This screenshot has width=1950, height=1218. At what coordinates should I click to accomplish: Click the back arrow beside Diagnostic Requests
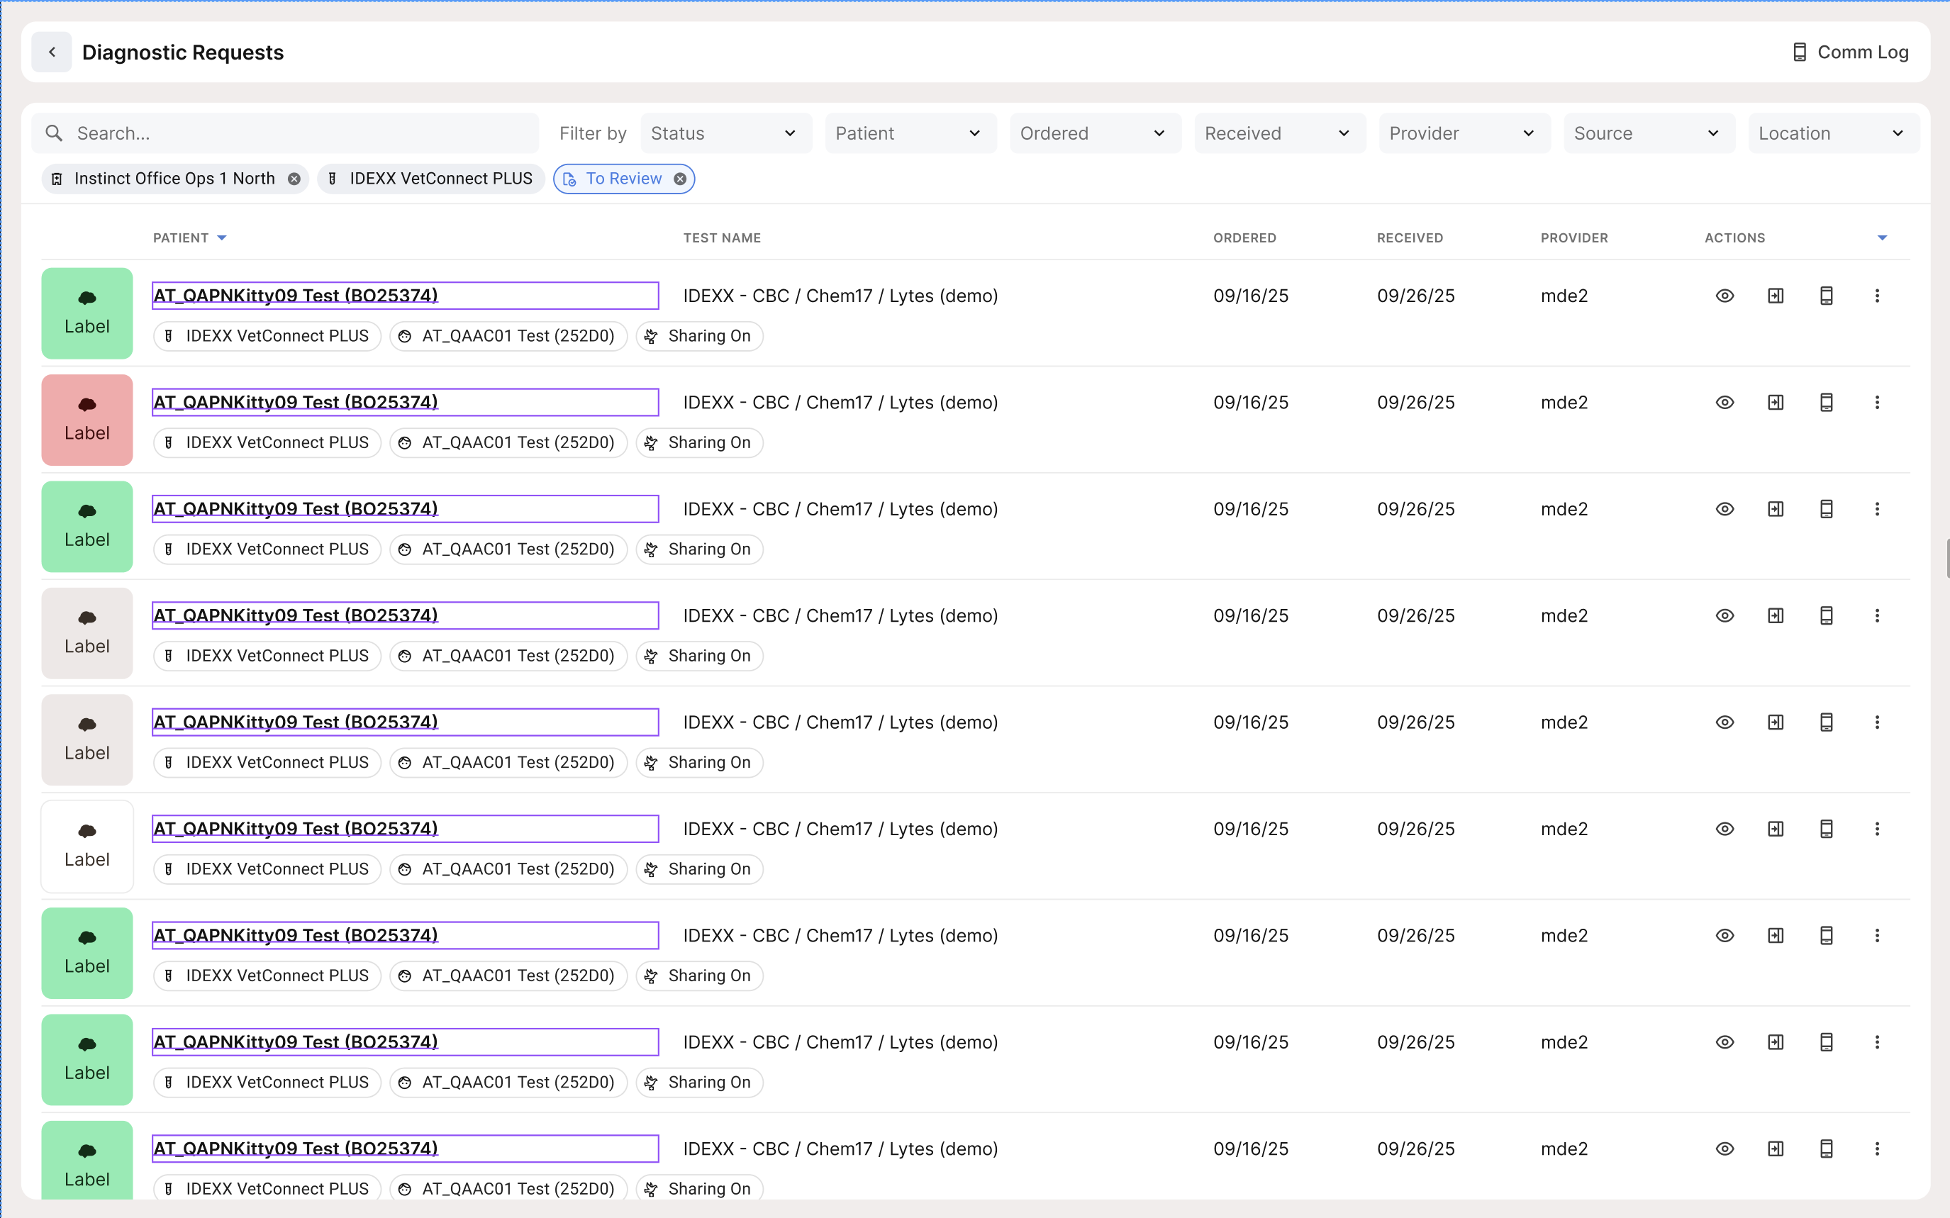pos(52,52)
